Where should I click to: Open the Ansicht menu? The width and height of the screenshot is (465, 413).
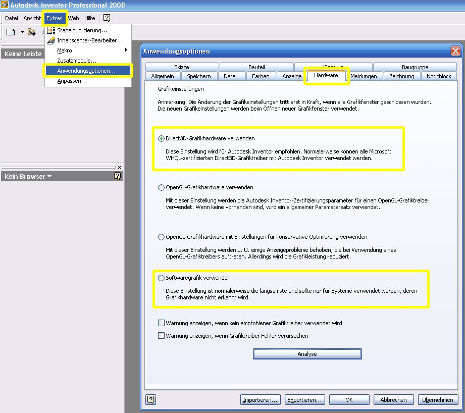coord(32,18)
